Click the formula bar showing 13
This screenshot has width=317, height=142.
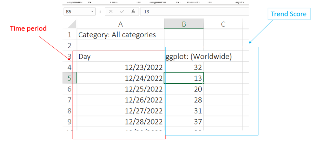click(194, 11)
